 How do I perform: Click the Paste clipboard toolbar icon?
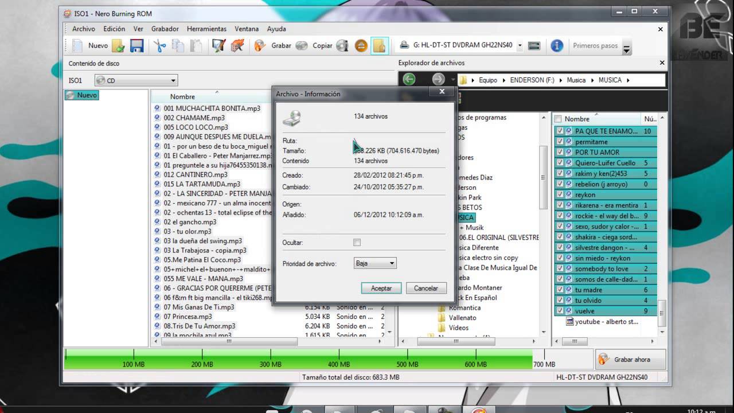[196, 46]
